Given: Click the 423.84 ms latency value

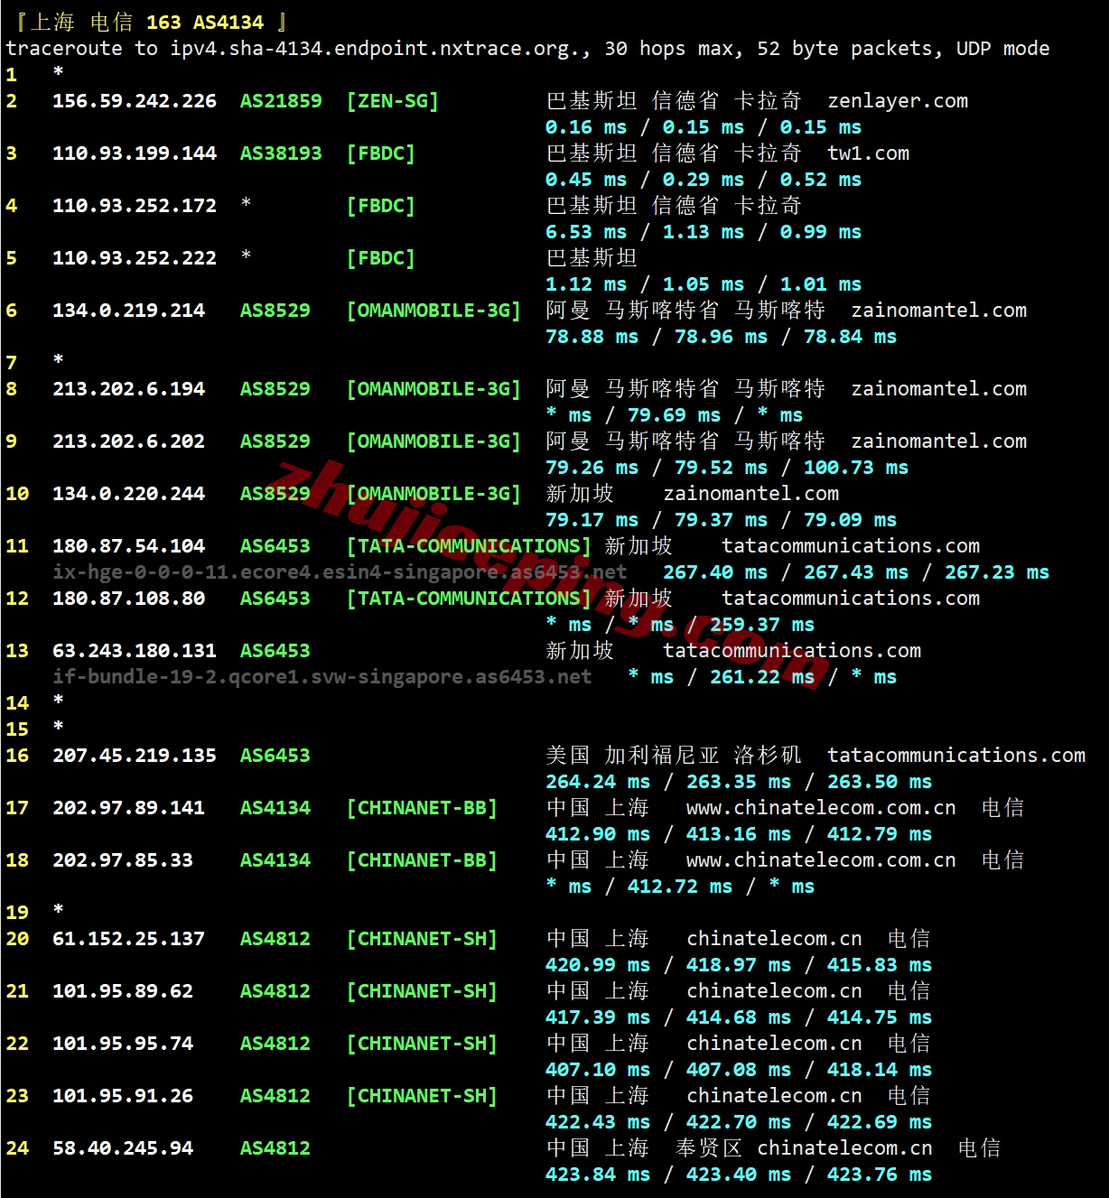Looking at the screenshot, I should coord(598,1175).
